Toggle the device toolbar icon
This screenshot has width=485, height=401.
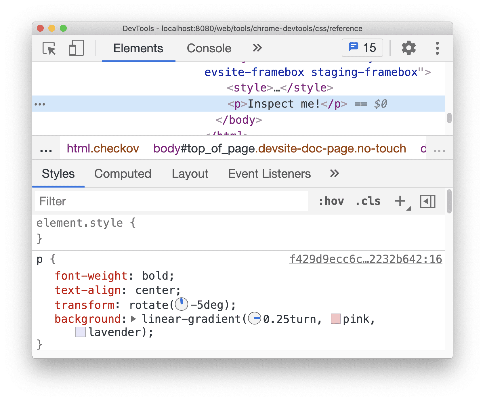coord(76,48)
